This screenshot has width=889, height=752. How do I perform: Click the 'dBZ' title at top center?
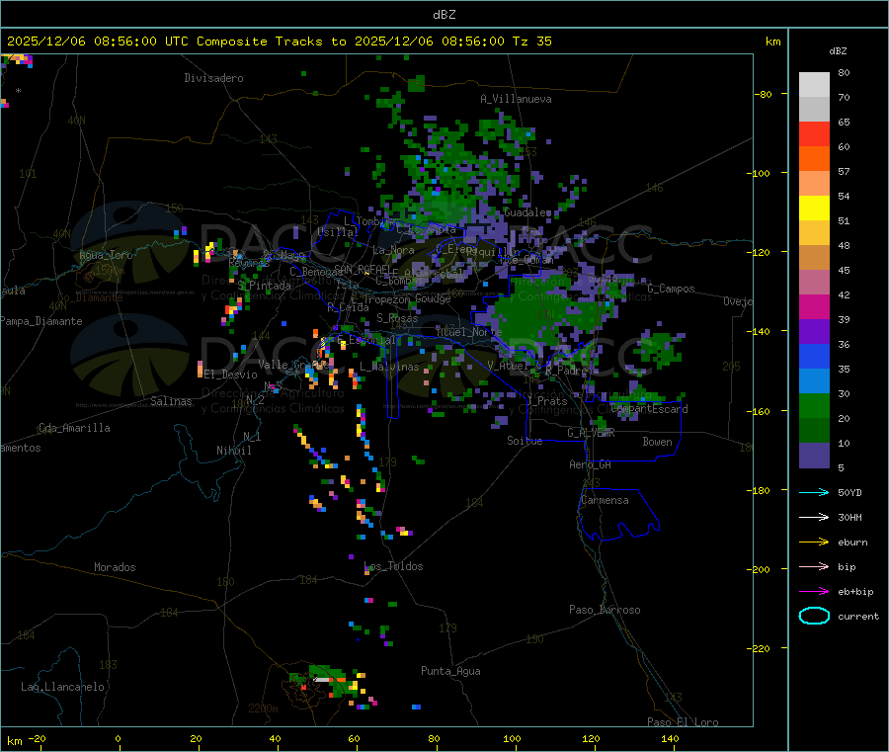(x=444, y=15)
